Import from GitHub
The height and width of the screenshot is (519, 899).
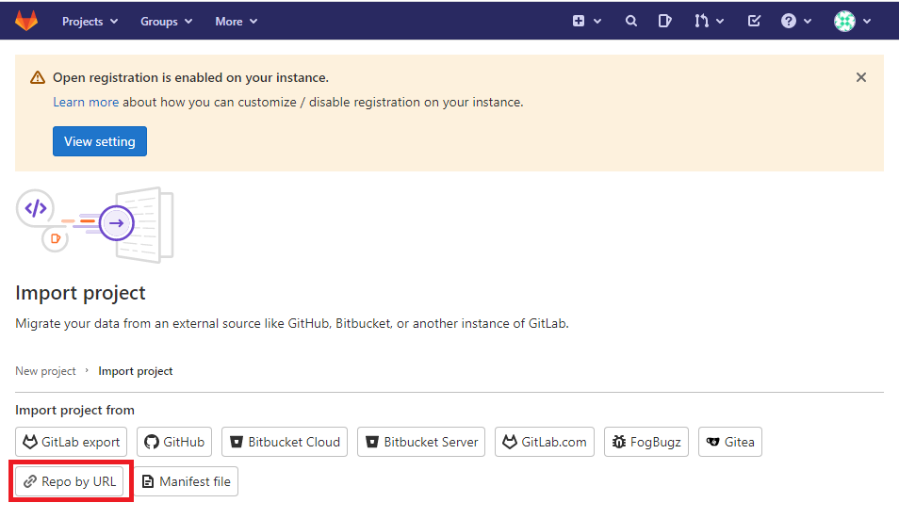pos(174,442)
